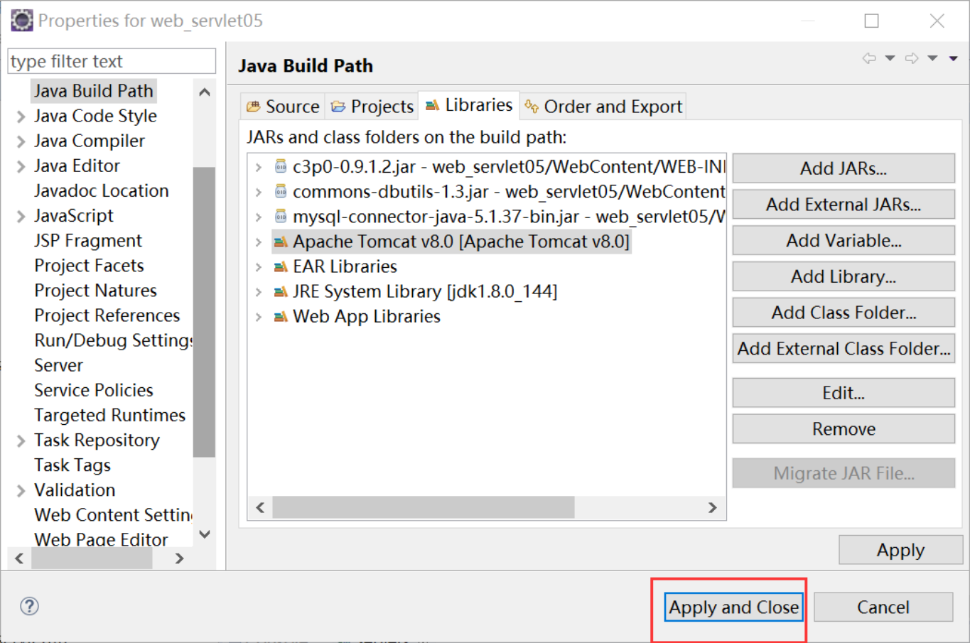Click the sidebar scroll-down arrow
Viewport: 970px width, 643px height.
pos(205,534)
